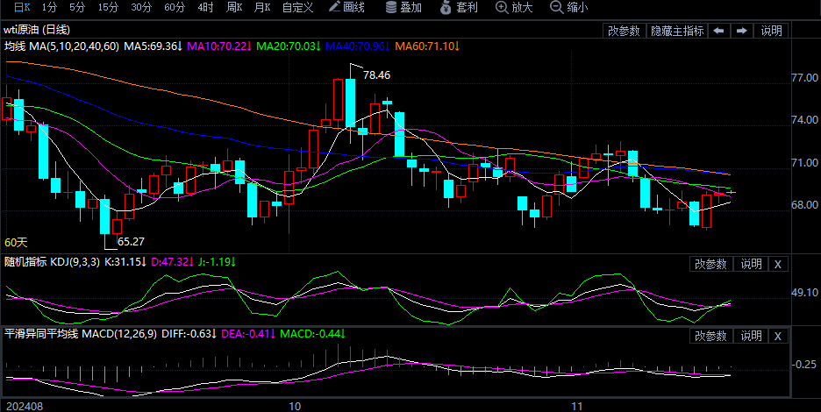821x412 pixels.
Task: Switch to the 15分 period tab
Action: 108,8
